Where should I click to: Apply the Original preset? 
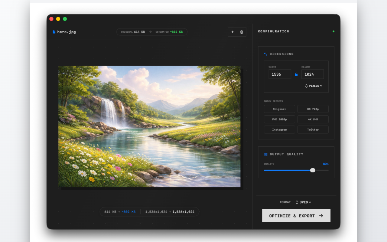coord(279,109)
